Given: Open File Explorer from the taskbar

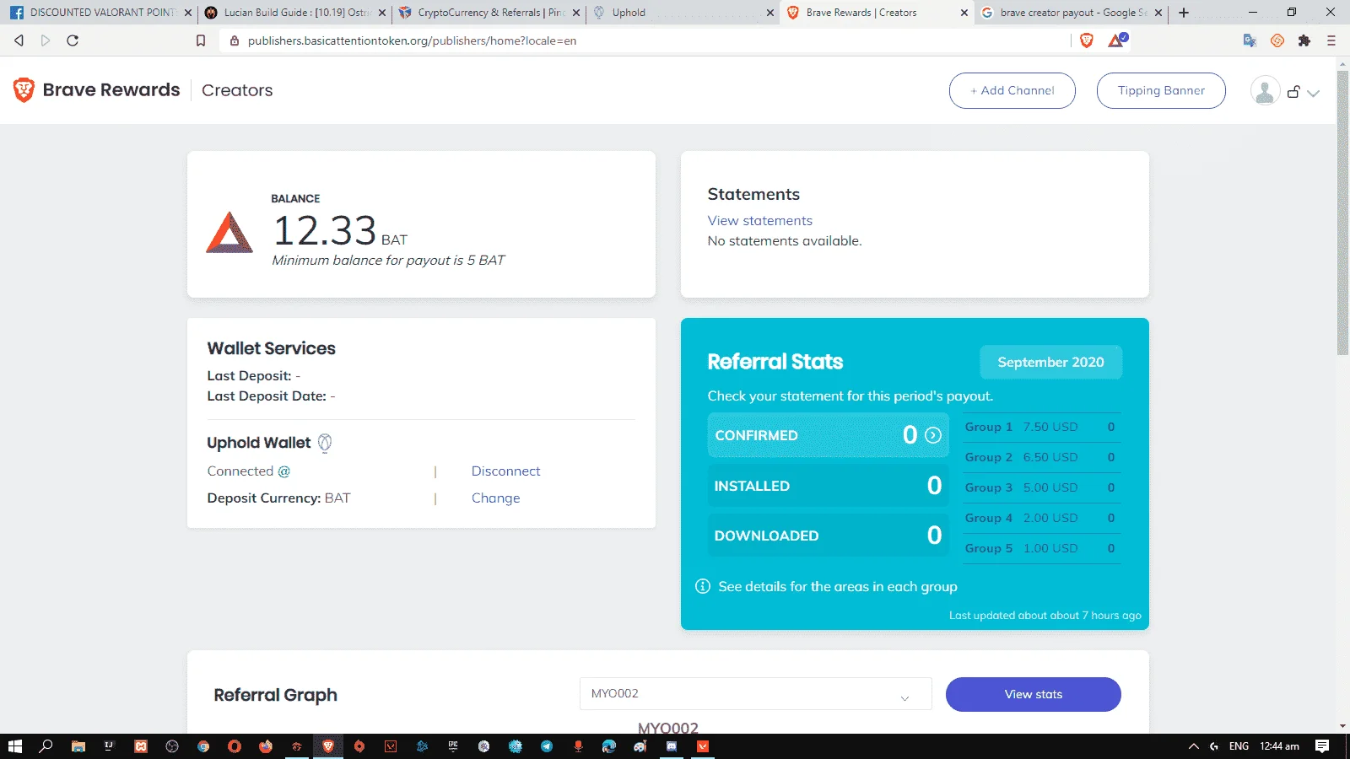Looking at the screenshot, I should [78, 746].
